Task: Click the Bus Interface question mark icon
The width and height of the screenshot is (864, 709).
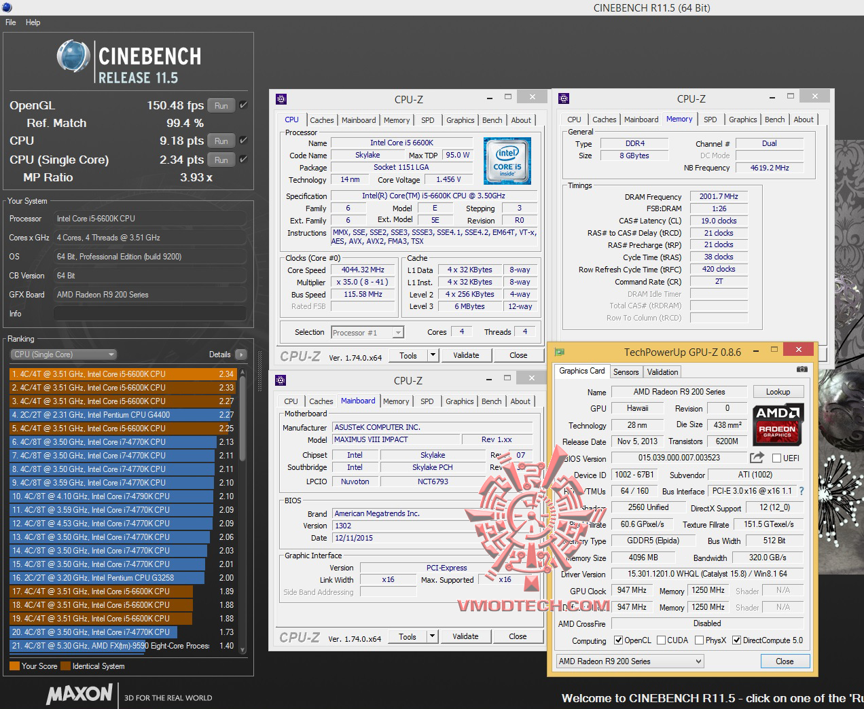Action: click(802, 491)
